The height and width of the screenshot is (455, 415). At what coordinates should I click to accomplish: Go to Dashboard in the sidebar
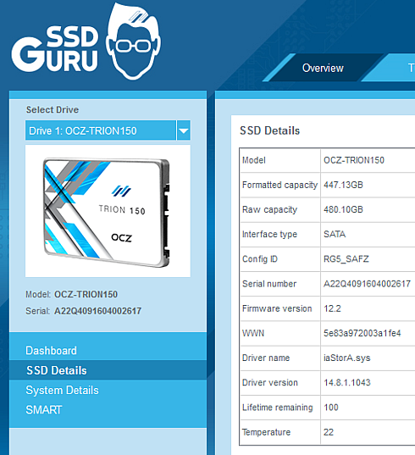pyautogui.click(x=51, y=351)
